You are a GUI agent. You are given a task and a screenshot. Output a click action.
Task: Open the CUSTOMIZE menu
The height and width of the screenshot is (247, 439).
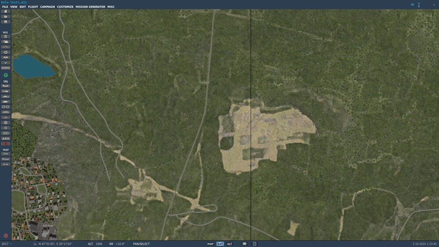pos(65,7)
